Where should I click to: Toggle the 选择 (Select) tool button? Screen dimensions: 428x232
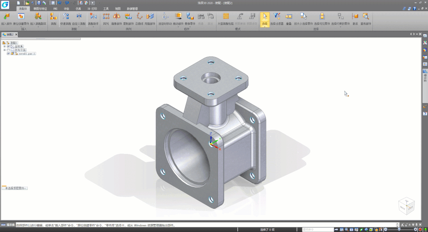click(264, 19)
